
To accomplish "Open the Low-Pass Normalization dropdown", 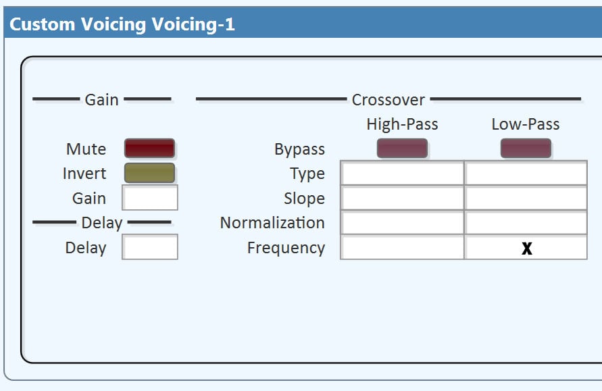I will (x=526, y=223).
